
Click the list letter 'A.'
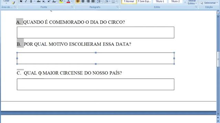(x=18, y=22)
